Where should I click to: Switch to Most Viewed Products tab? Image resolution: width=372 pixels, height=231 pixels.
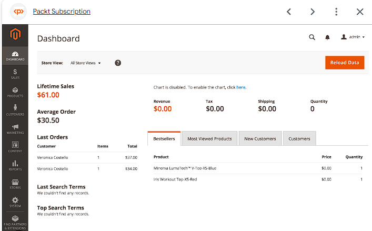209,138
